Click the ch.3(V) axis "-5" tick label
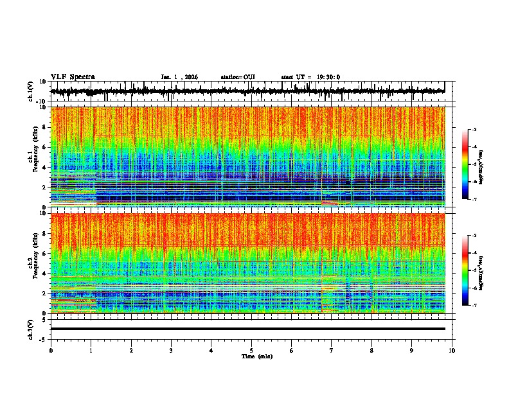Screen dimensions: 509x393 click(x=42, y=340)
